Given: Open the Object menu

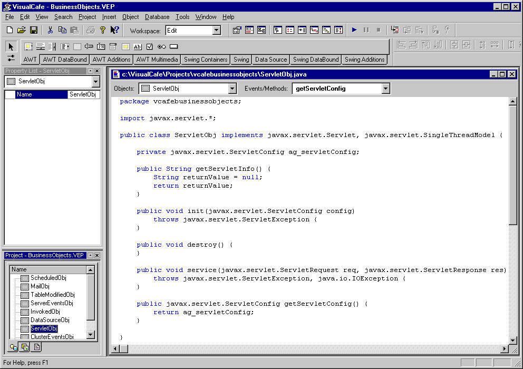Looking at the screenshot, I should 130,17.
